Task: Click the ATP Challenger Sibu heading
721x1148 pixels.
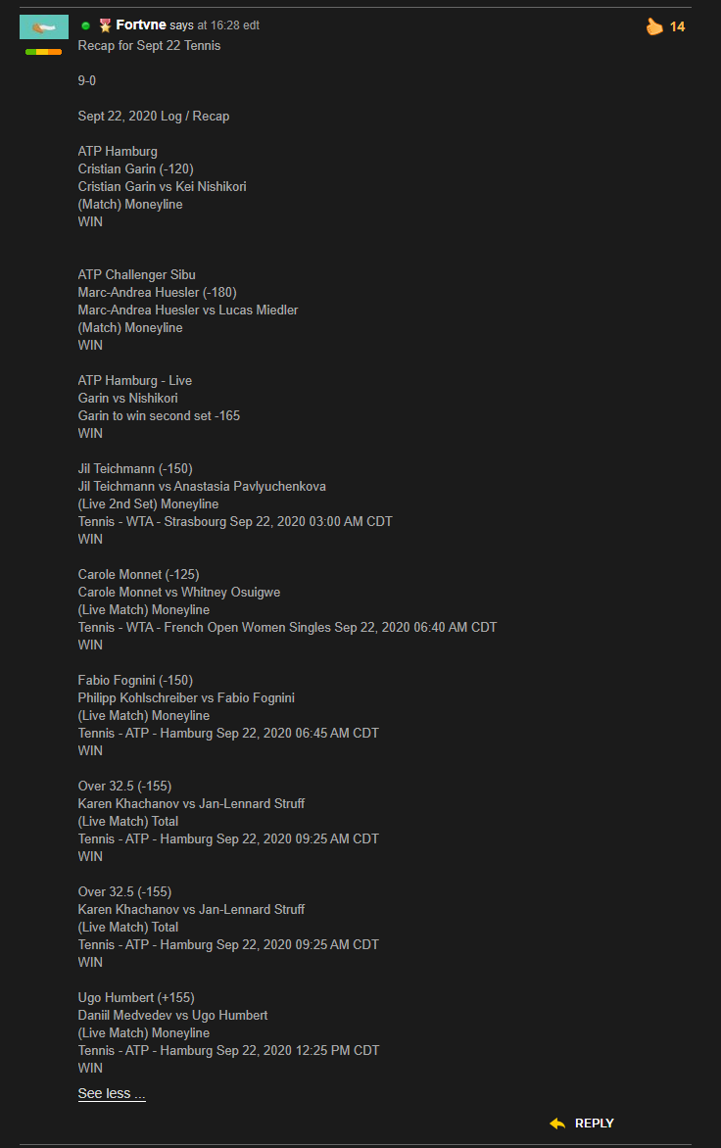Action: (x=137, y=274)
